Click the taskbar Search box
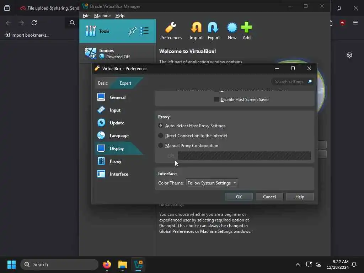This screenshot has height=273, width=364. pos(59,264)
